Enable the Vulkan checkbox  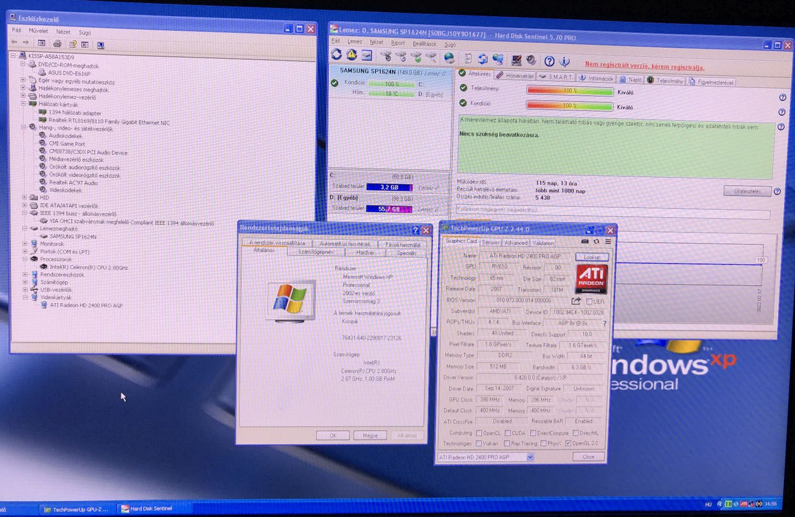pos(479,443)
